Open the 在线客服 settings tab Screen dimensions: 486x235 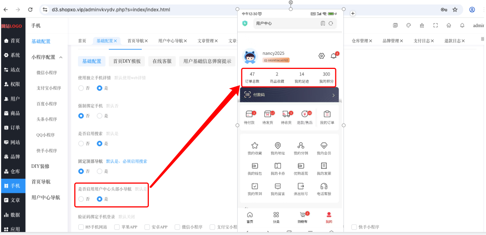(162, 61)
